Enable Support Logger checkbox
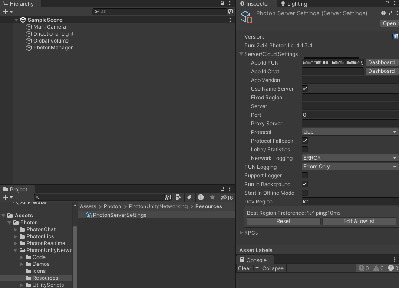 (305, 175)
